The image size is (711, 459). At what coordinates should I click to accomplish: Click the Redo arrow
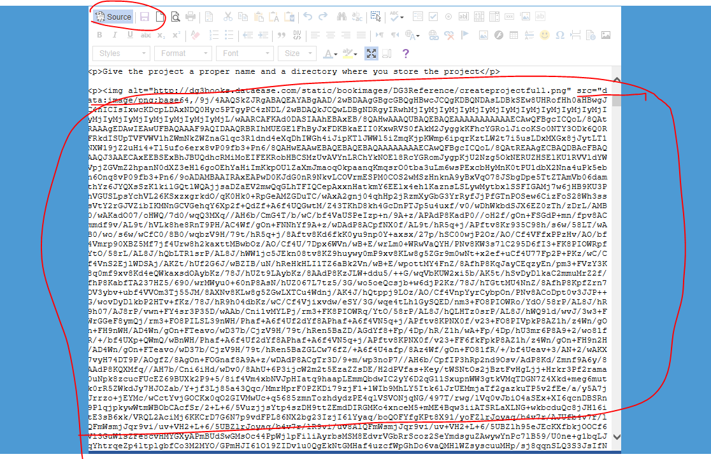pos(323,17)
